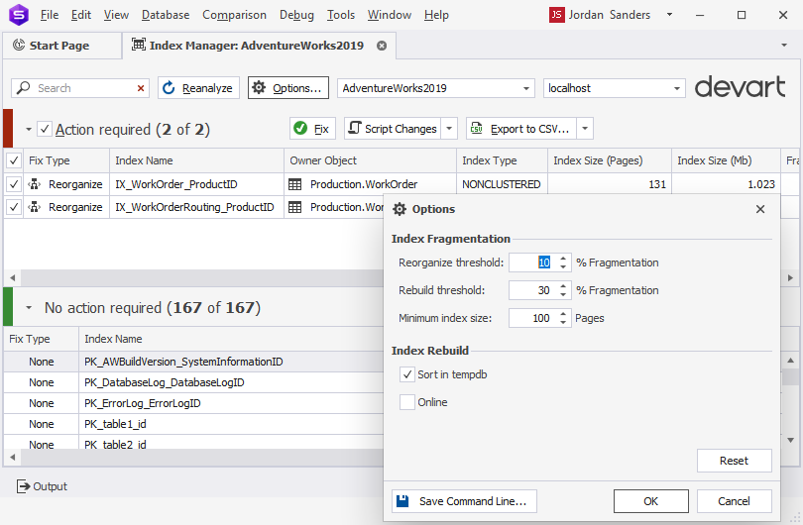
Task: Click the gear icon in Options dialog title
Action: point(400,209)
